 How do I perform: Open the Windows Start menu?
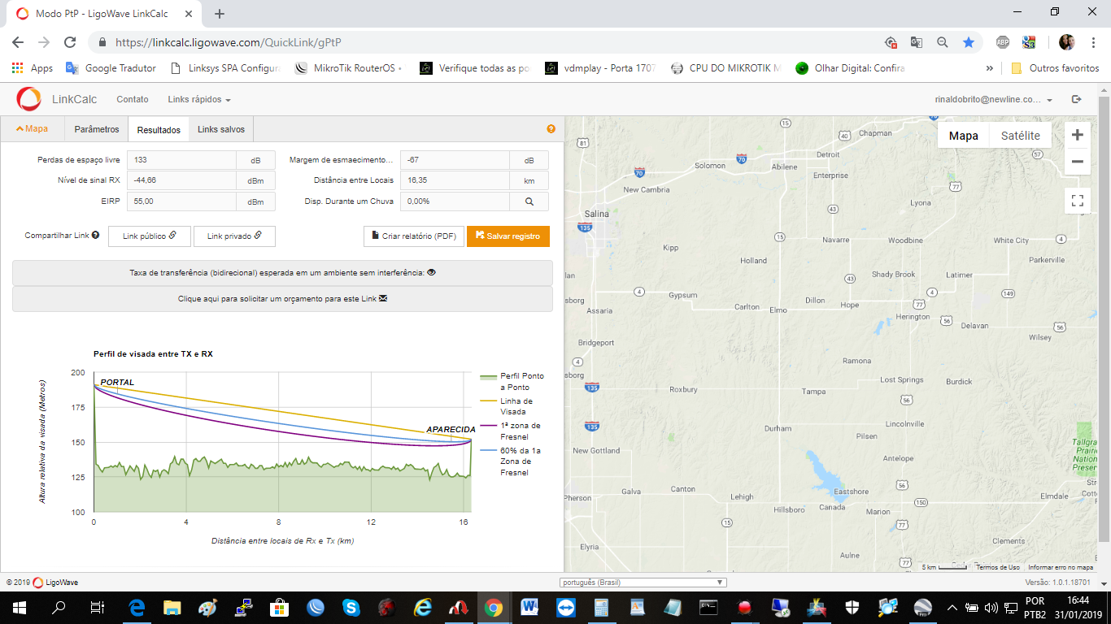[19, 607]
